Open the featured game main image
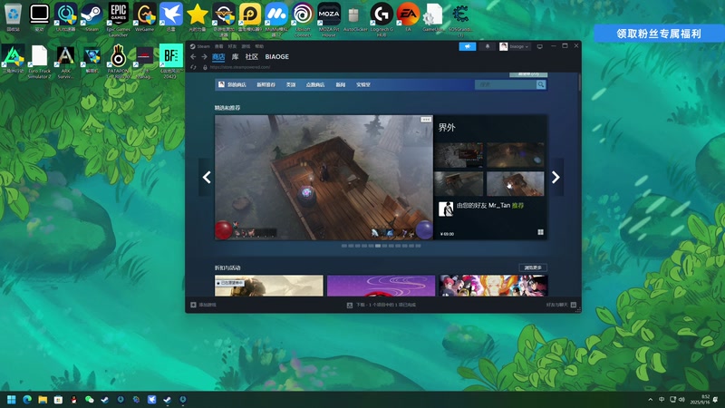This screenshot has height=408, width=725. [x=324, y=177]
